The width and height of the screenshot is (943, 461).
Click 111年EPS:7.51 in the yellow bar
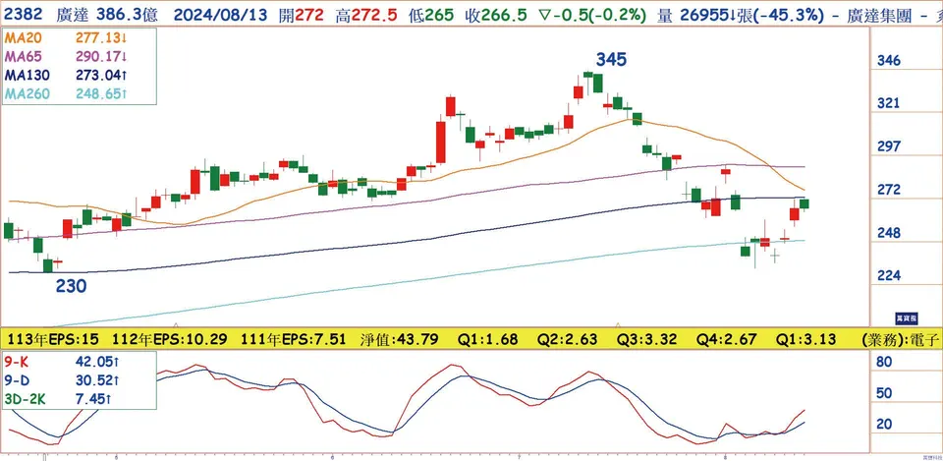point(293,339)
